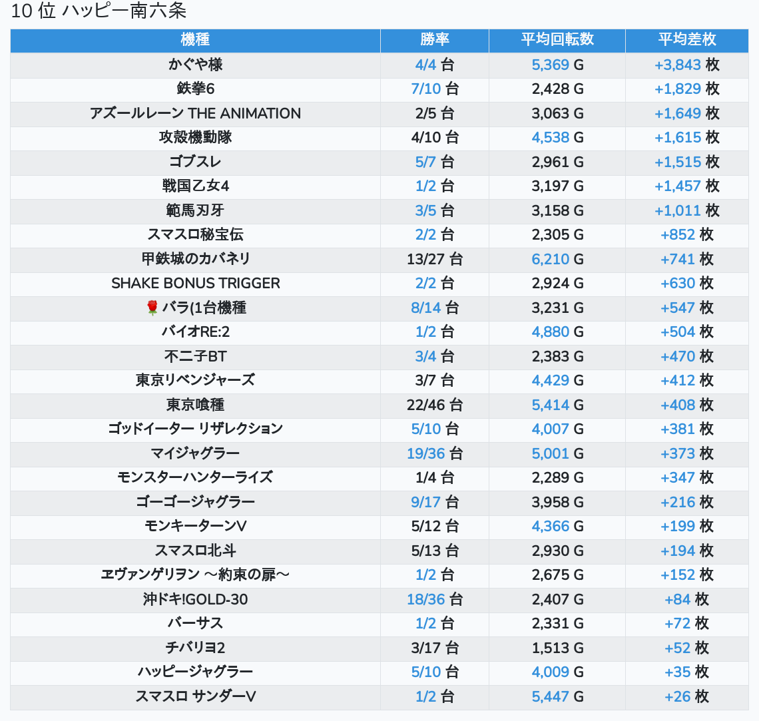Click SHAKE BONUS TRIGGER machine name
The image size is (759, 721).
coord(195,283)
